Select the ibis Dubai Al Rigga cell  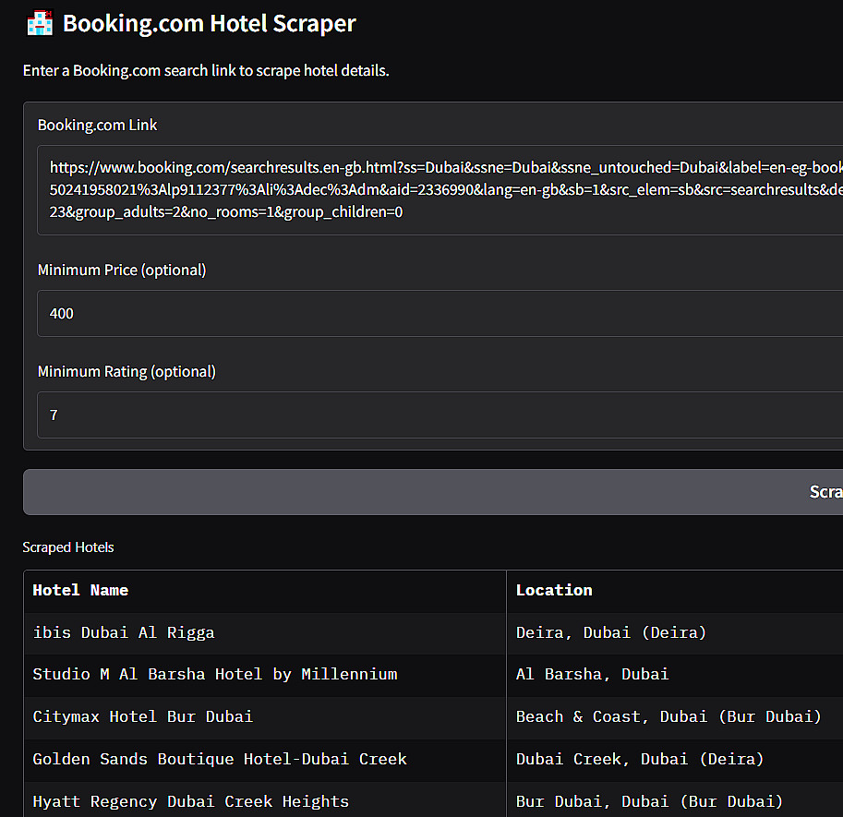click(265, 633)
